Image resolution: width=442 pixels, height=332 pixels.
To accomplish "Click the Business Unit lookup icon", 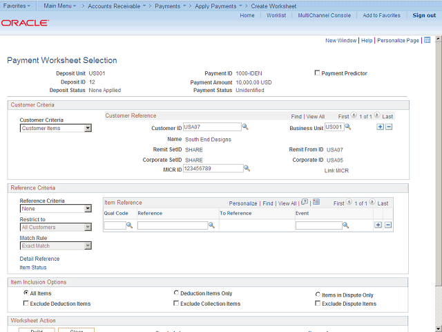I will click(x=347, y=127).
